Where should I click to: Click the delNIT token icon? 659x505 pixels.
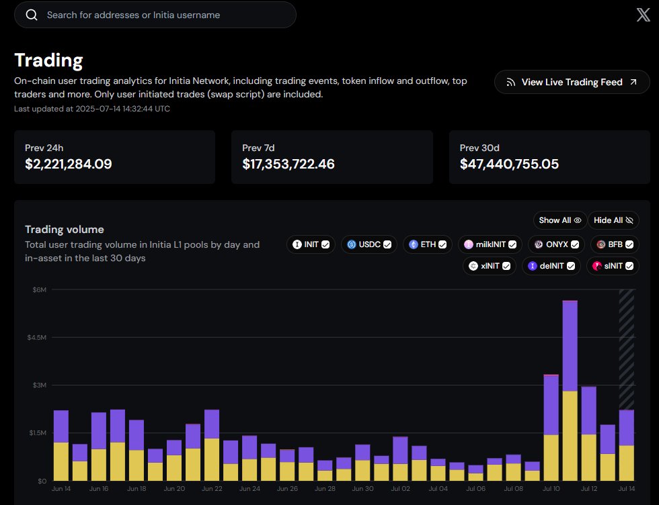[x=531, y=266]
